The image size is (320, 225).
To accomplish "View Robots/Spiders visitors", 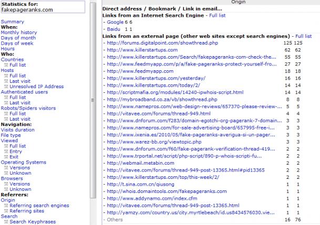I will 29,108.
